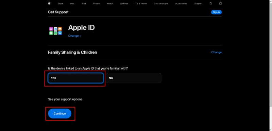The width and height of the screenshot is (272, 131).
Task: Click the Family Sharing & Children text
Action: click(x=72, y=53)
